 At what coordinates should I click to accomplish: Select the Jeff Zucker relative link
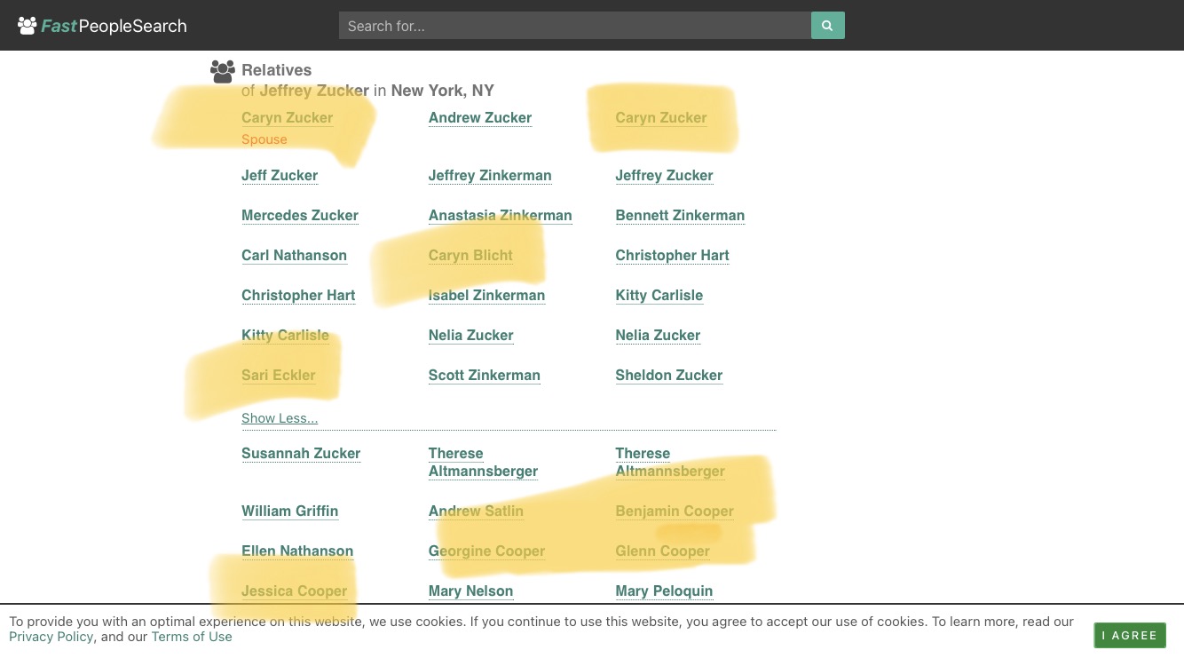(x=280, y=176)
